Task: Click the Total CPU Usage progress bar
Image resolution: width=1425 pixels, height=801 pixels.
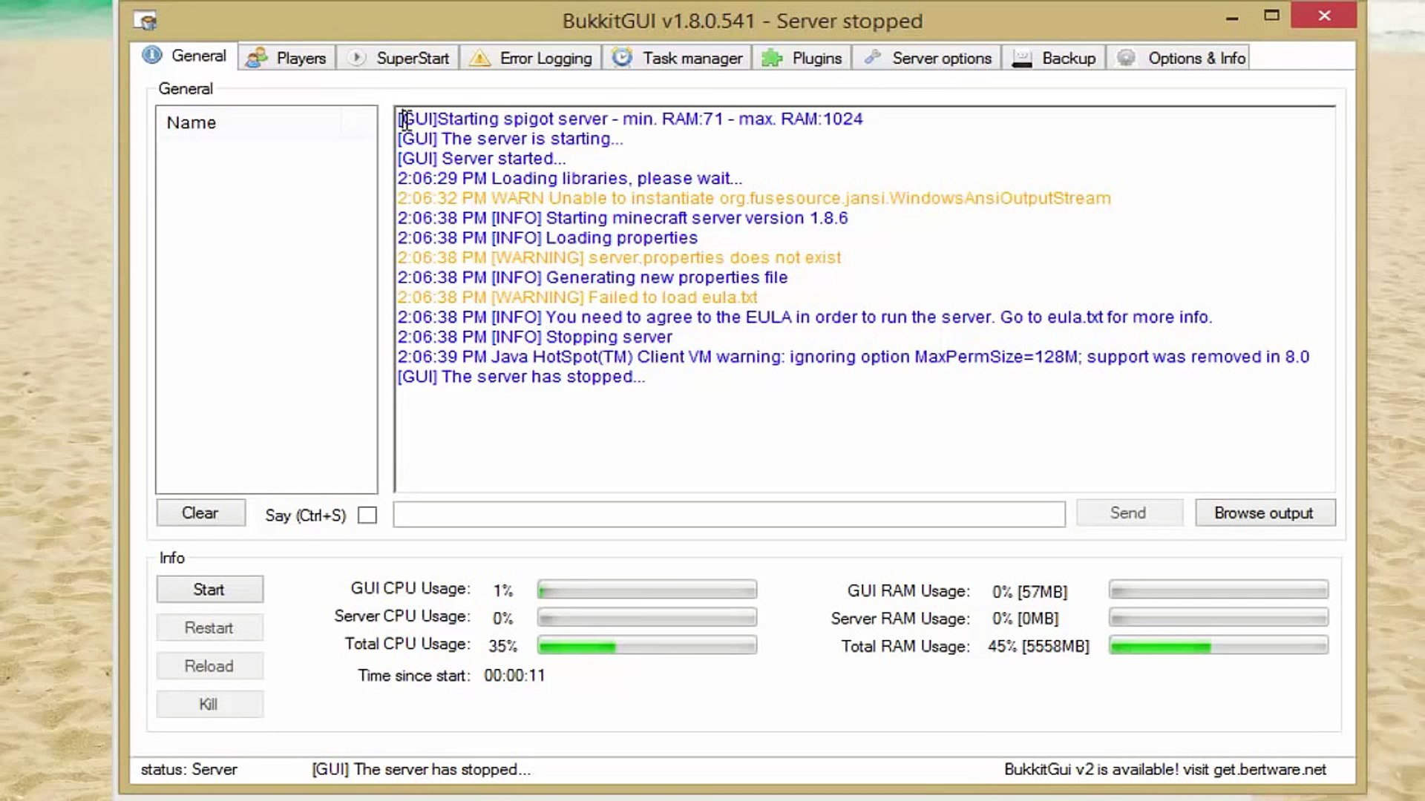Action: (646, 645)
